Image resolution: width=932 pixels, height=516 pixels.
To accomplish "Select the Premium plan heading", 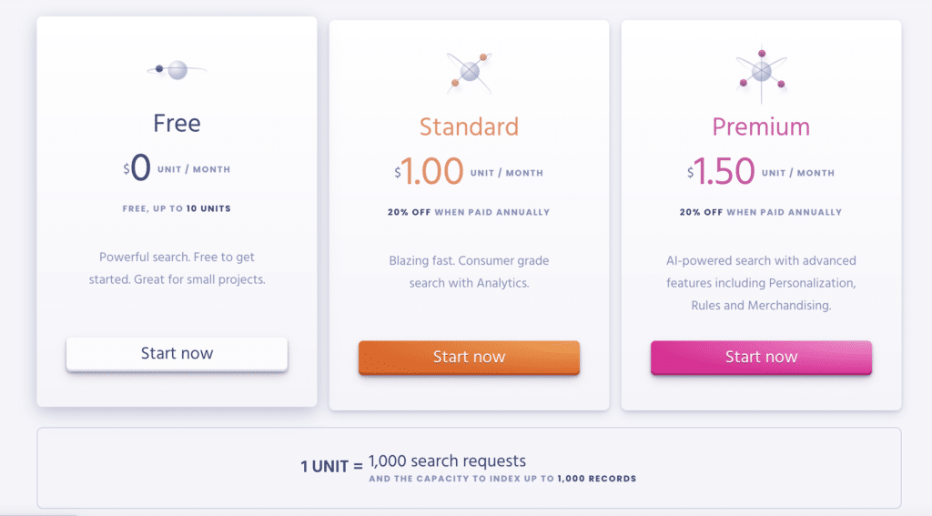I will point(762,127).
